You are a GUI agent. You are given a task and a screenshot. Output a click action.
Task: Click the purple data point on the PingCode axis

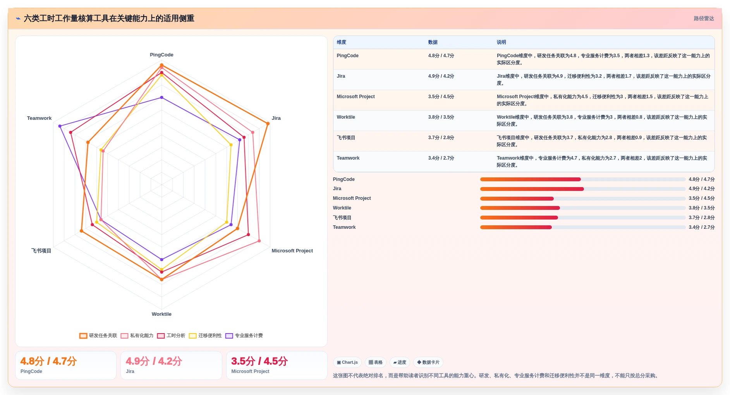(x=161, y=97)
